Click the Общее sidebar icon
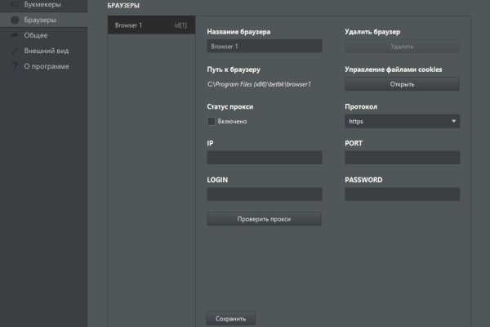490x327 pixels. (x=14, y=35)
